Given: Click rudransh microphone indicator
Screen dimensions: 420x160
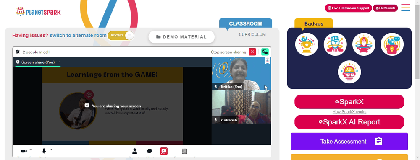Looking at the screenshot, I should coord(216,120).
